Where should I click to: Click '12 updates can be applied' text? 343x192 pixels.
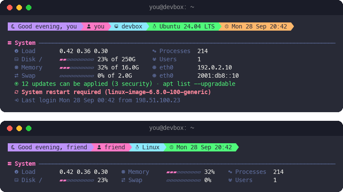pos(65,84)
